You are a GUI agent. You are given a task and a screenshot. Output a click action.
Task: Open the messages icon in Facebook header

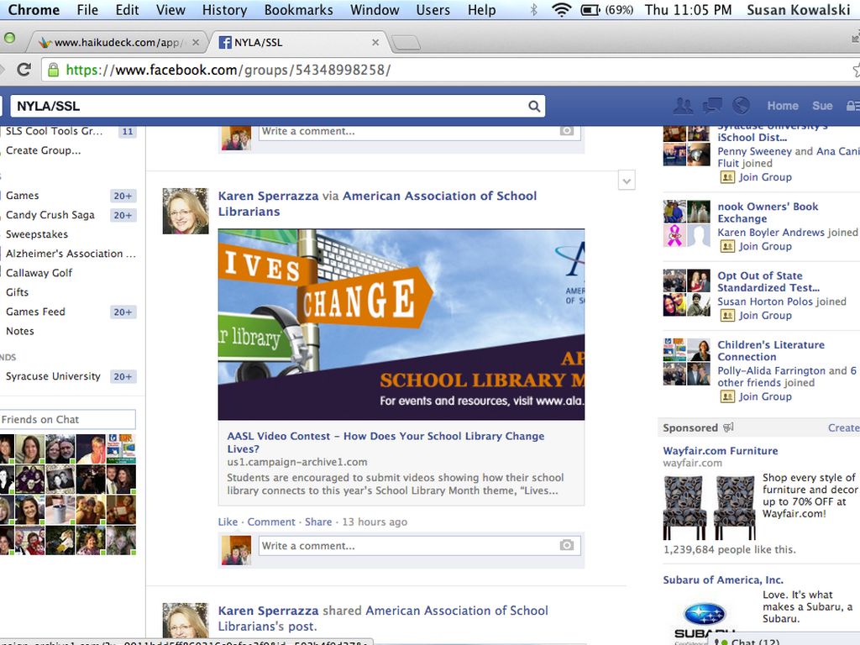712,106
